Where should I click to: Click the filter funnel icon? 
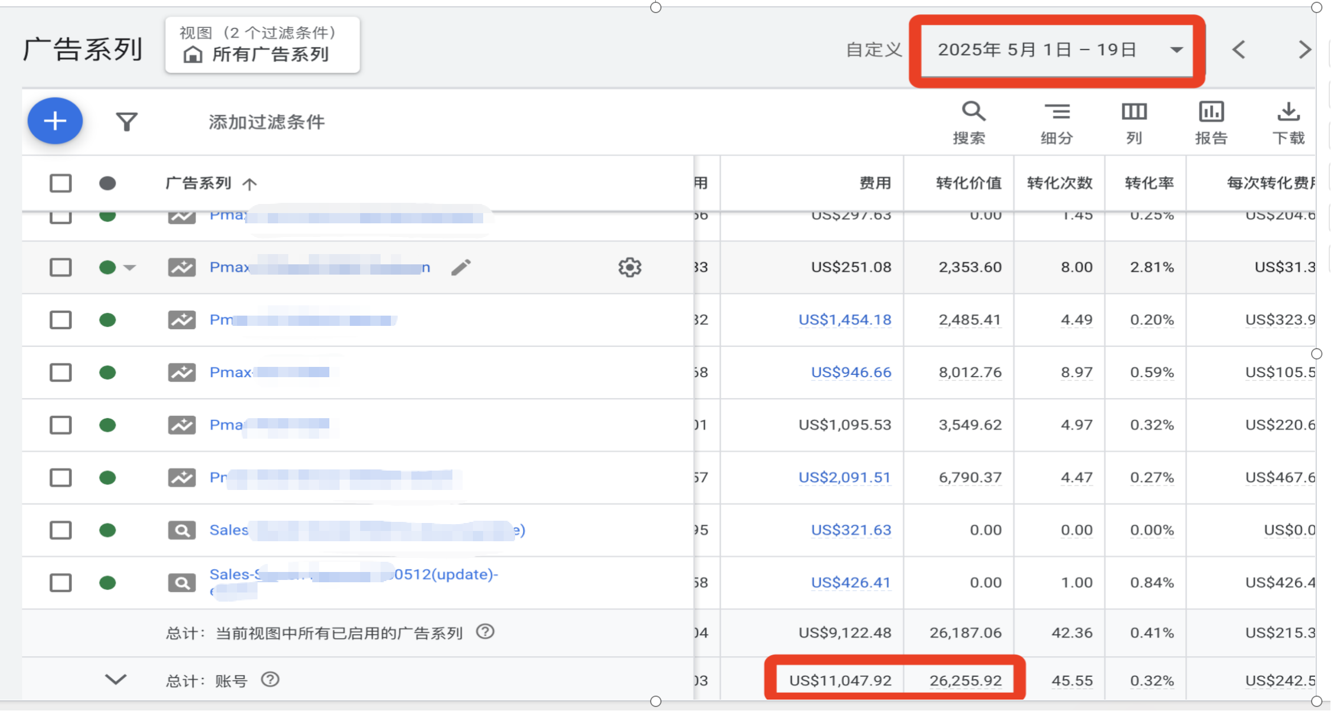click(x=126, y=121)
